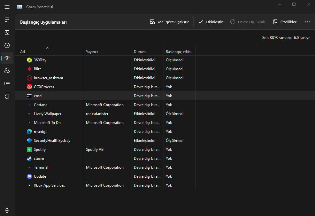Click msedge's Yok impact cell
This screenshot has height=216, width=315.
click(169, 132)
